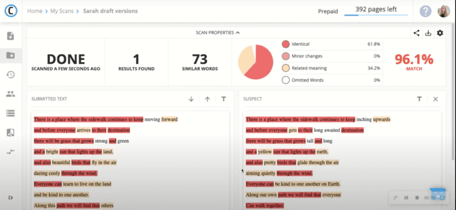Viewport: 456px width, 210px height.
Task: Open new scan document icon in sidebar
Action: (10, 36)
